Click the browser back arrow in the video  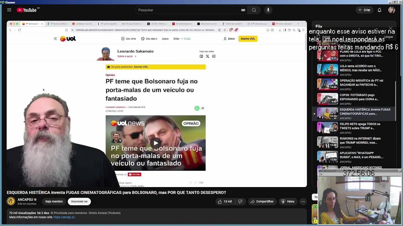click(10, 30)
